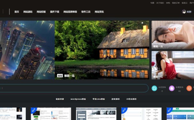
Task: Click the 关于我们 link at top
Action: (x=160, y=3)
